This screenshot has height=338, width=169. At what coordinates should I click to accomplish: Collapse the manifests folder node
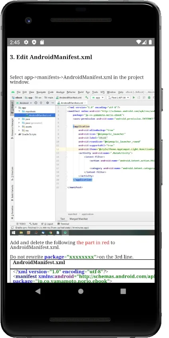(x=20, y=111)
